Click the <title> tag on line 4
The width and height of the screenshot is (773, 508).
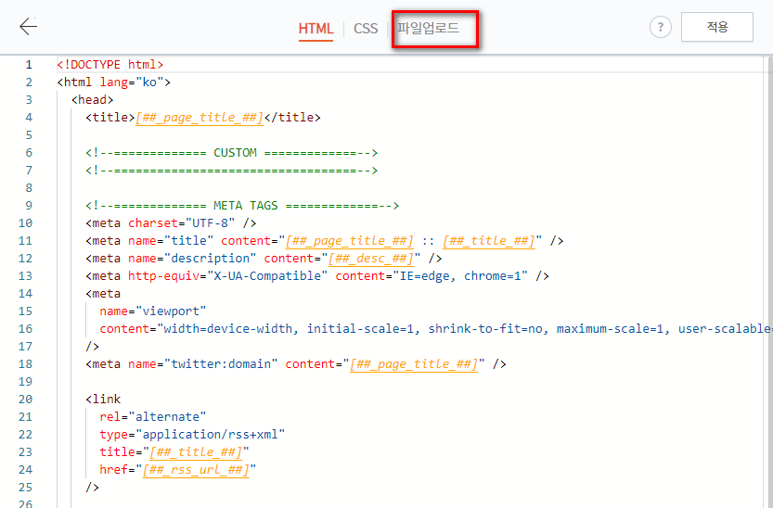203,118
